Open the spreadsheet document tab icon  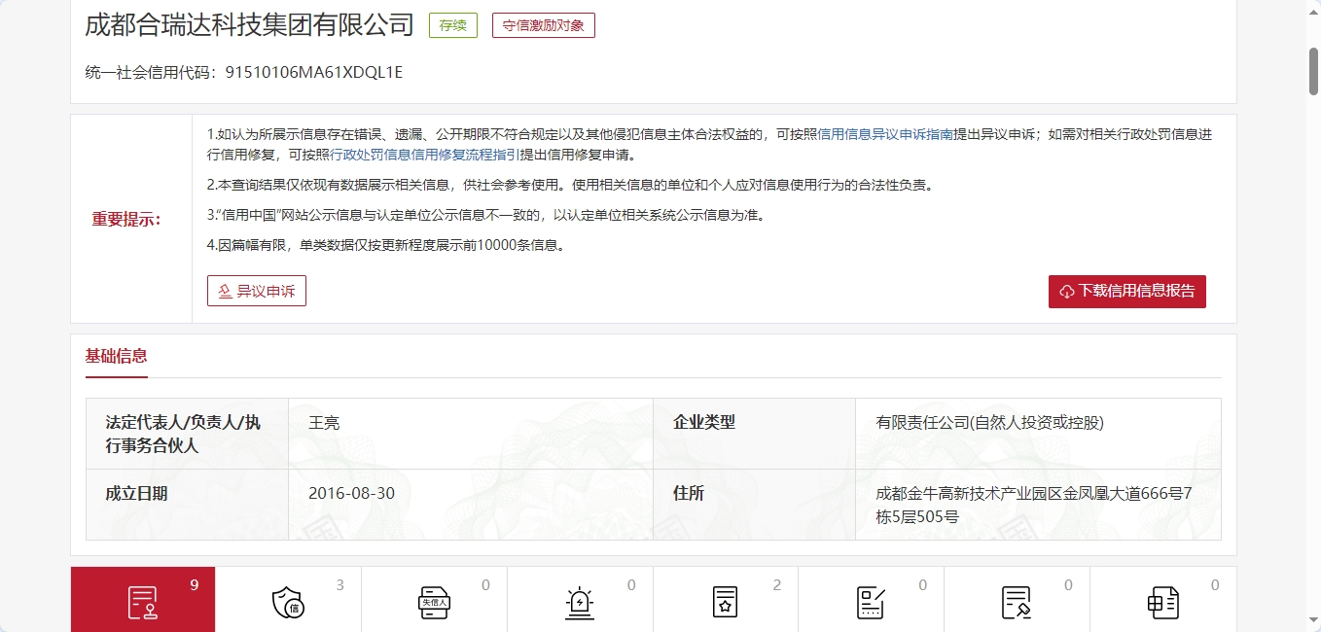tap(1162, 602)
